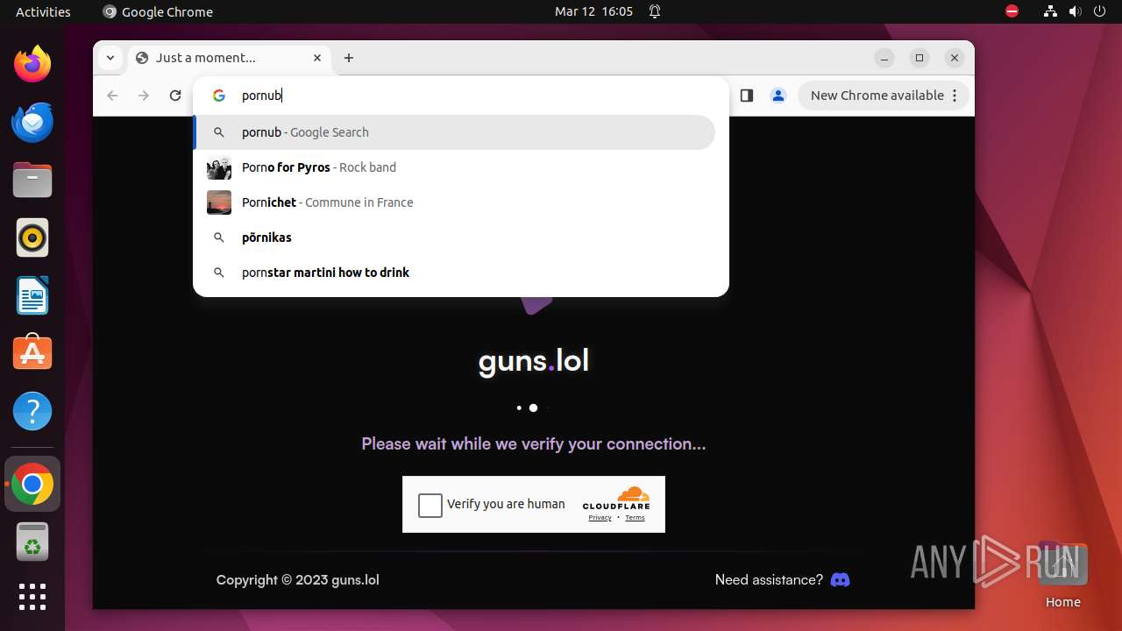Open the Cloudflare Privacy link
This screenshot has width=1122, height=631.
(600, 518)
